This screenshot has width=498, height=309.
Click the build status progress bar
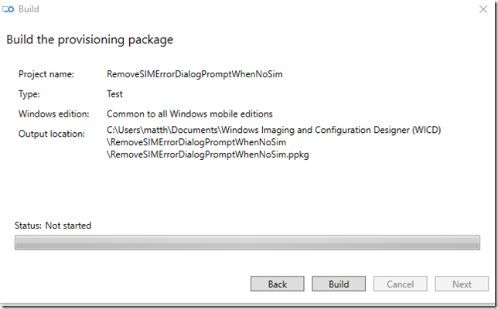247,243
